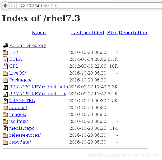The height and width of the screenshot is (160, 162).
Task: Click the media.repo unknown file icon
Action: pyautogui.click(x=5, y=128)
